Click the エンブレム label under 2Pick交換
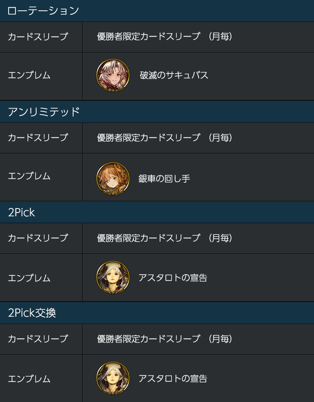This screenshot has width=314, height=402. pos(29,379)
